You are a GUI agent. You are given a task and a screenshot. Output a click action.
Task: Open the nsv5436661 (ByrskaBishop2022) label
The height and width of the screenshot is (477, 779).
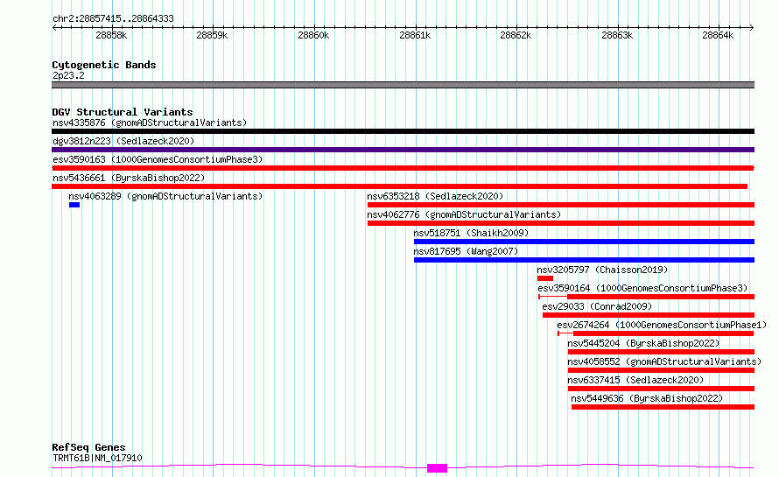pyautogui.click(x=129, y=178)
